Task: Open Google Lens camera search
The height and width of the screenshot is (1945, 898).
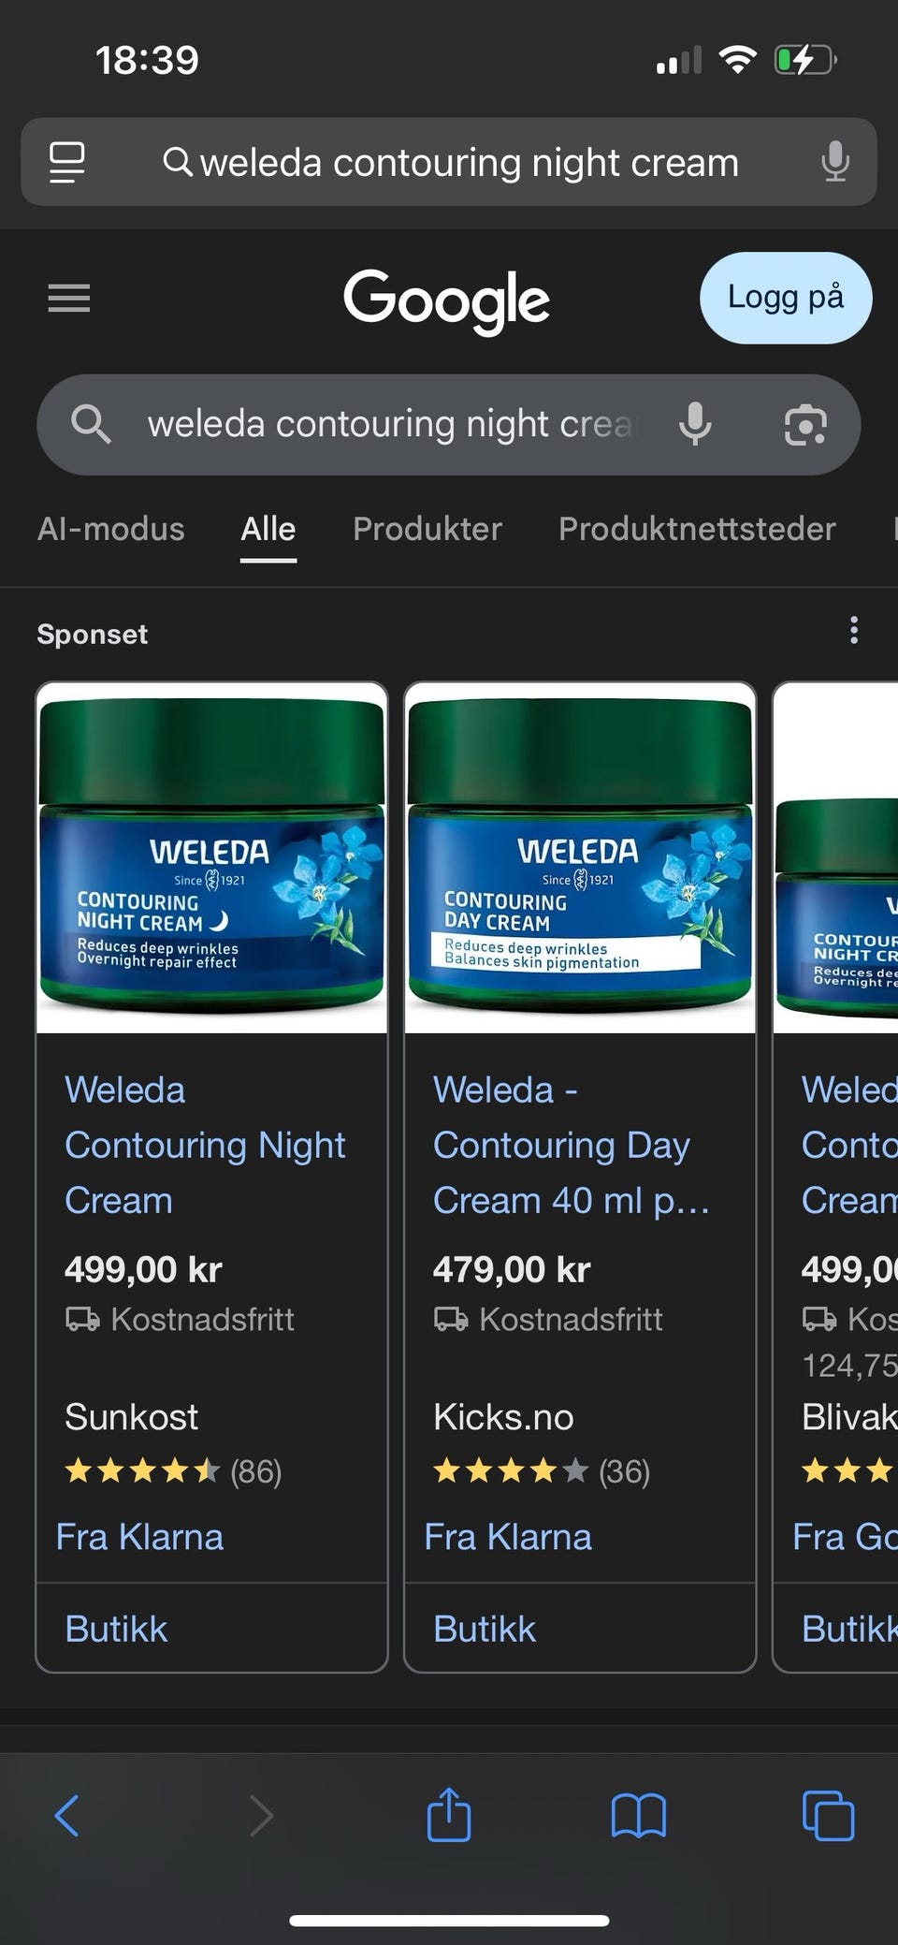Action: tap(805, 425)
